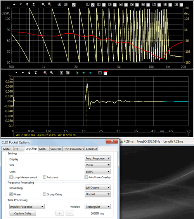
Task: Click overlay number 7 button in top toolbar
Action: (154, 4)
